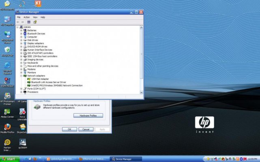Click the Bluetooth Devices category icon
Image resolution: width=260 pixels, height=162 pixels.
point(25,34)
